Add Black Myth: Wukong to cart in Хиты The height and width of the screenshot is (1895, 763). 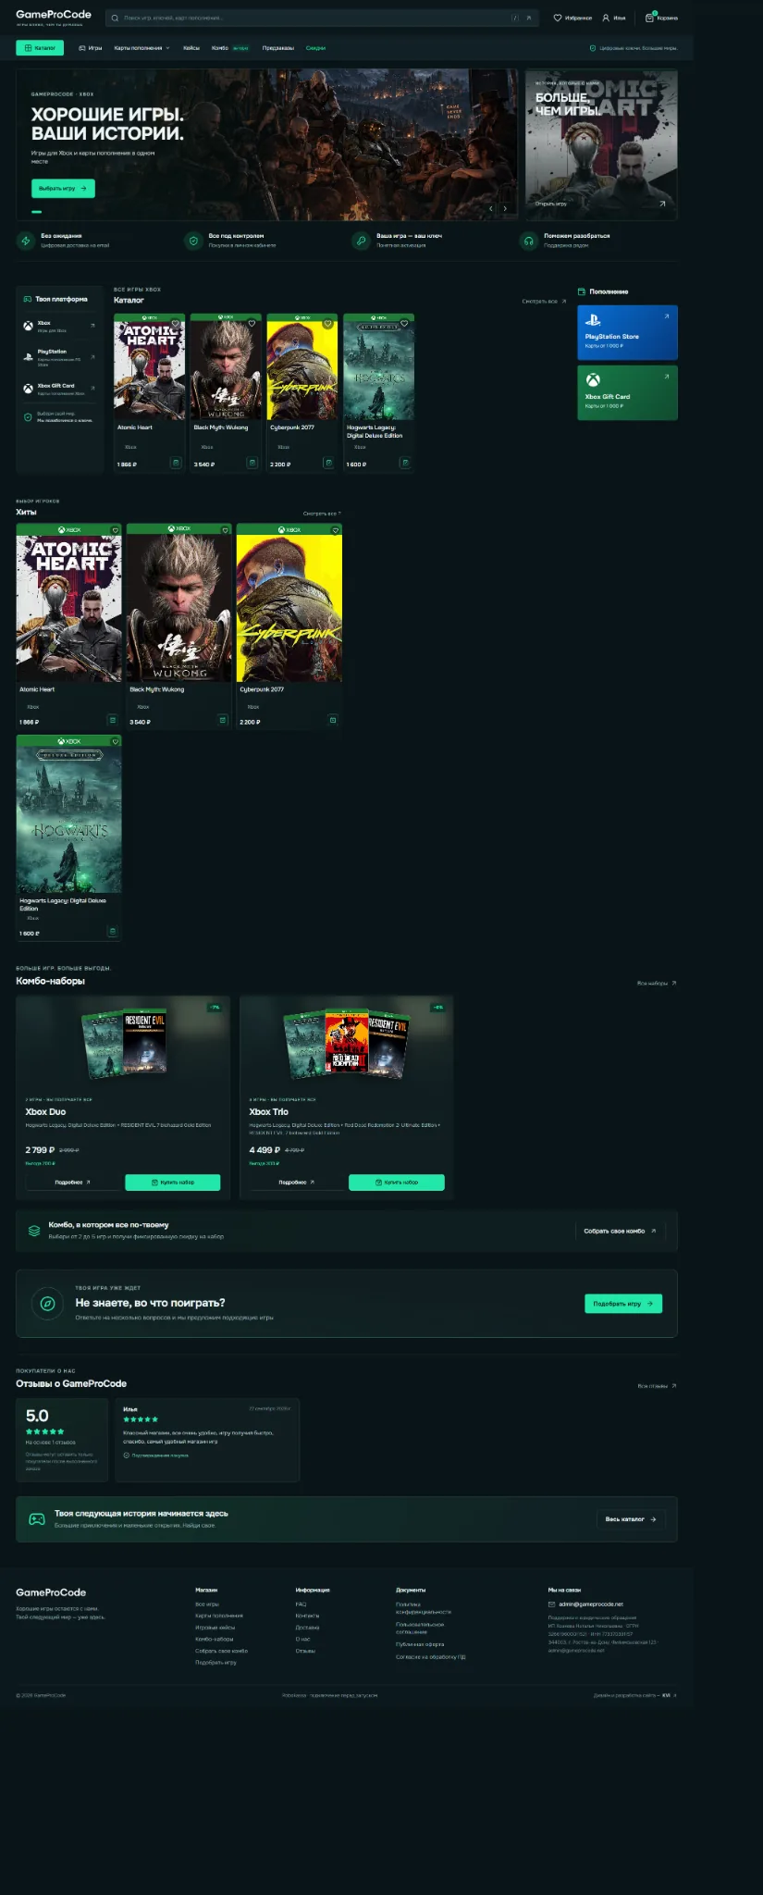coord(223,720)
